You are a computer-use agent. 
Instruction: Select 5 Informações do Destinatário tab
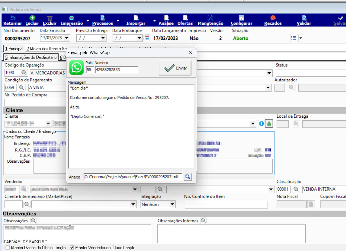point(31,58)
